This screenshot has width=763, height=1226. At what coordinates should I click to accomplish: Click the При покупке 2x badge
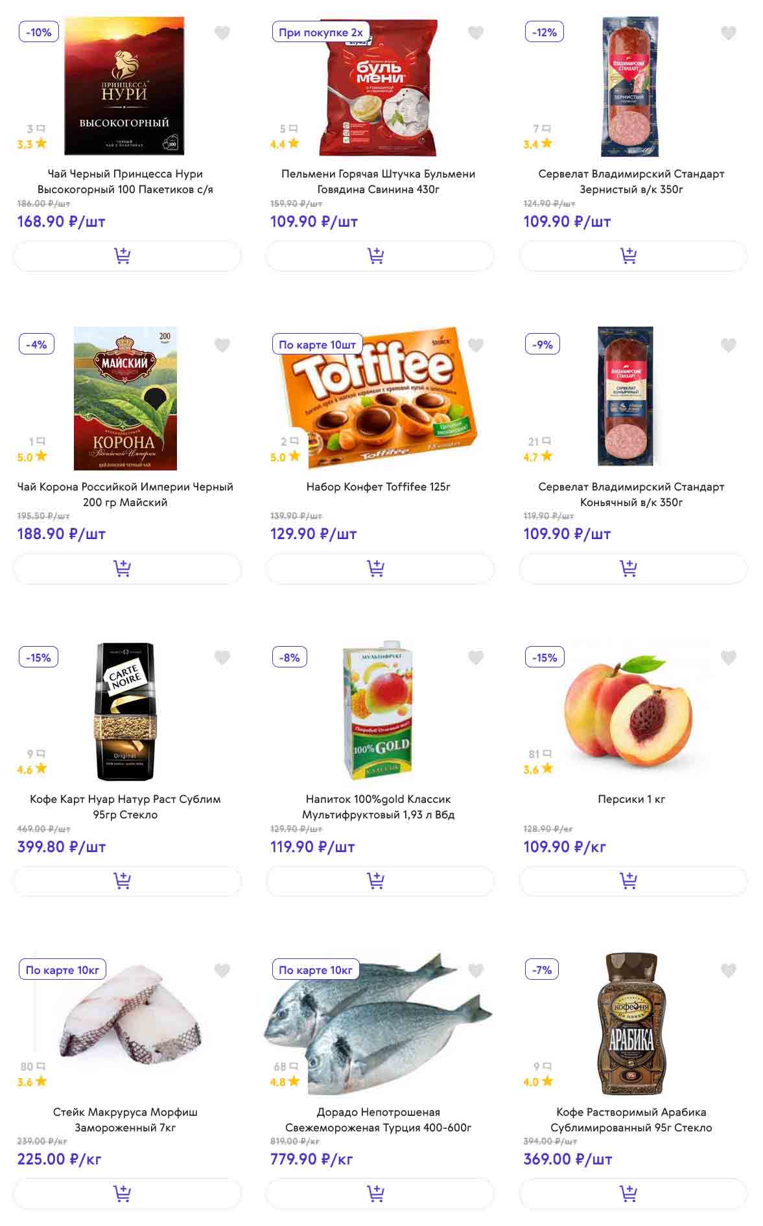[x=321, y=32]
